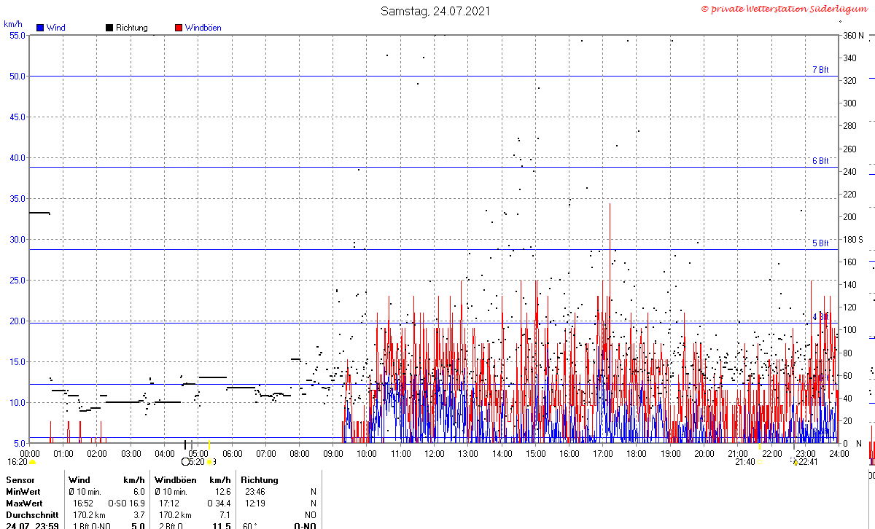Viewport: 875px width, 529px height.
Task: Click the moon circle icon left of 5:20
Action: [184, 462]
